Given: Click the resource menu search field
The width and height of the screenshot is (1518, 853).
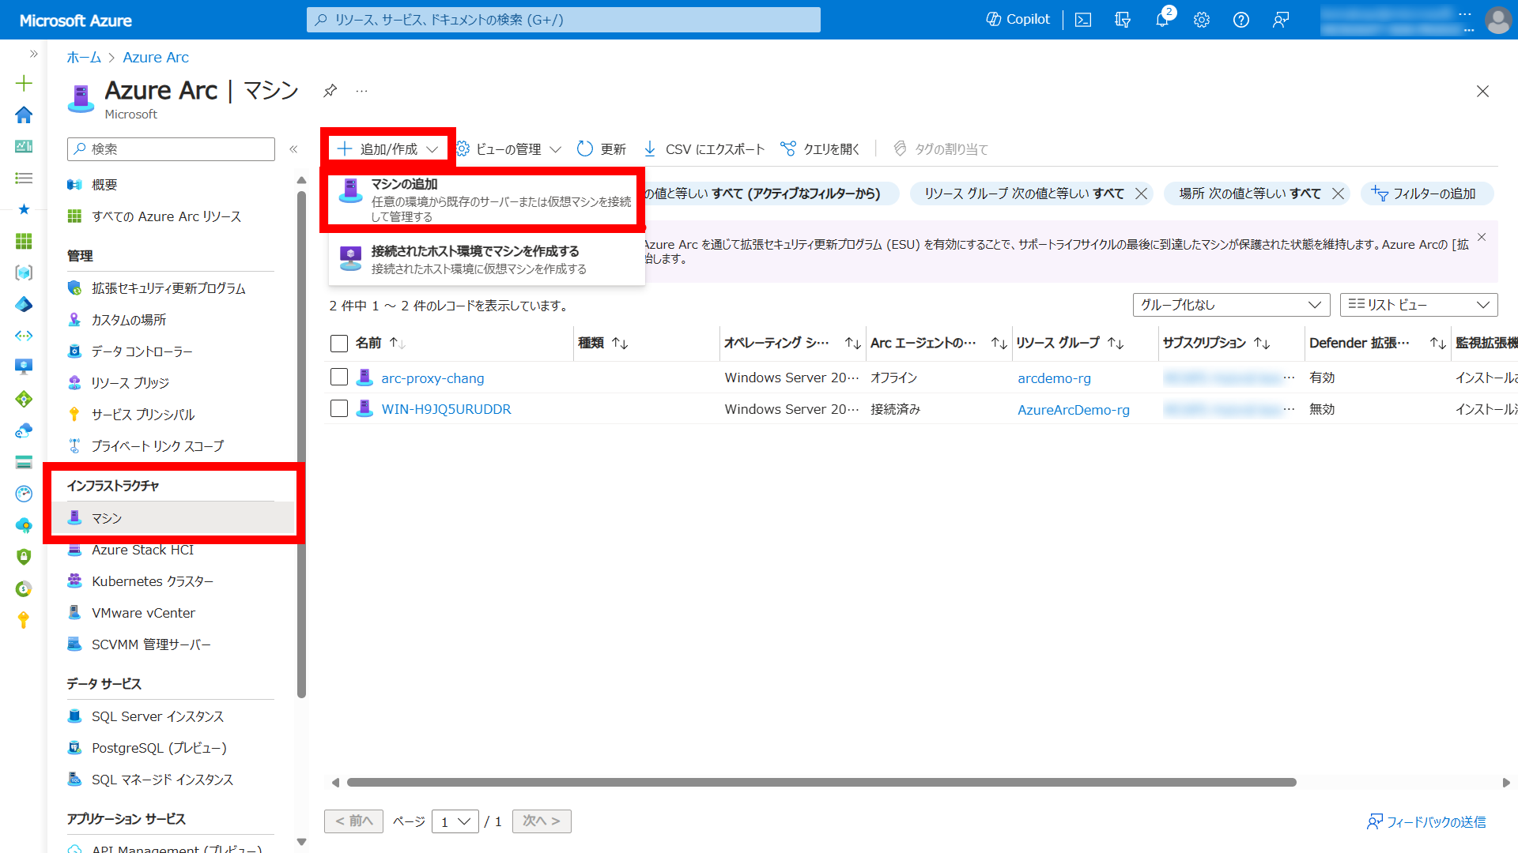Looking at the screenshot, I should (171, 149).
